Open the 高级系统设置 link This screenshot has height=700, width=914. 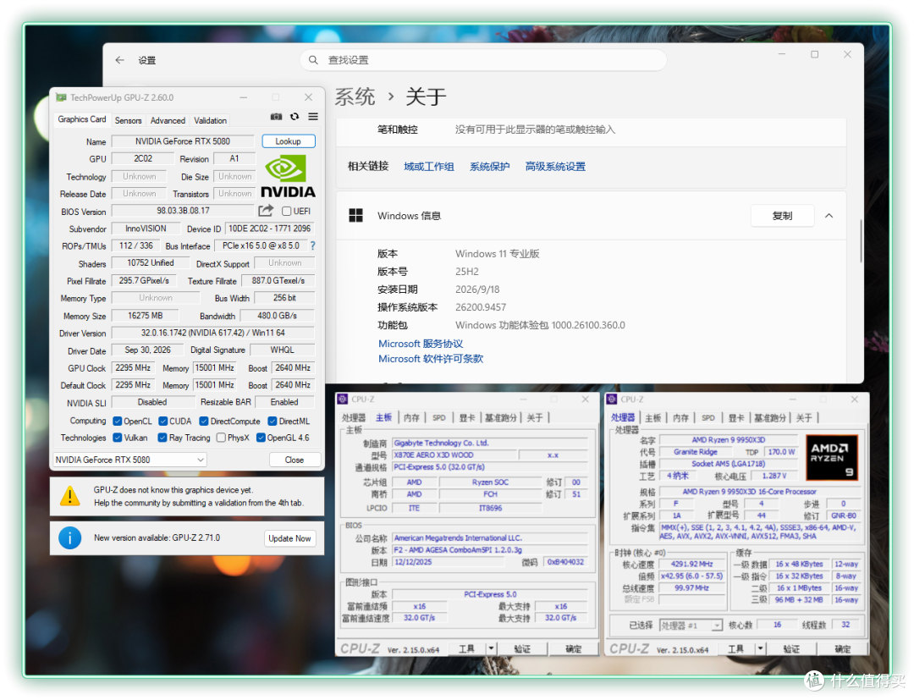[555, 166]
